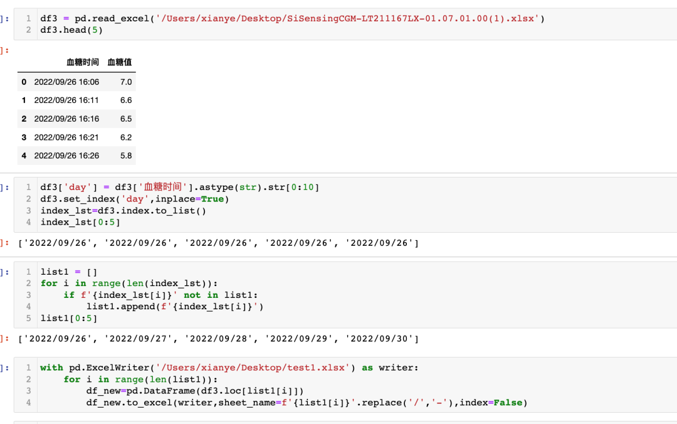Screen dimensions: 677x424
Task: Place cursor on df3.head(5) line
Action: tap(71, 30)
